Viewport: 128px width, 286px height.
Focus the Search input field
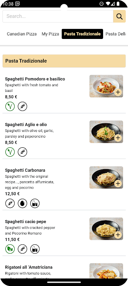click(58, 16)
